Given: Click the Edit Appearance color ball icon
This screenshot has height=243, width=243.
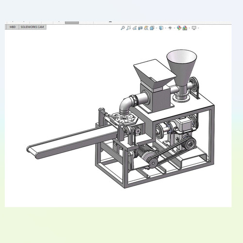Looking at the screenshot, I should [179, 28].
